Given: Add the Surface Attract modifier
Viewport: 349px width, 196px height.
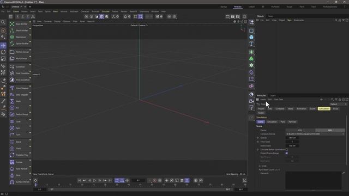Looking at the screenshot, I should (x=20, y=182).
